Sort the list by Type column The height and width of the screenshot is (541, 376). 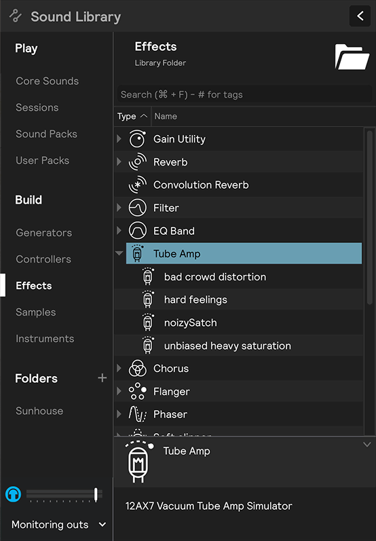pyautogui.click(x=132, y=116)
